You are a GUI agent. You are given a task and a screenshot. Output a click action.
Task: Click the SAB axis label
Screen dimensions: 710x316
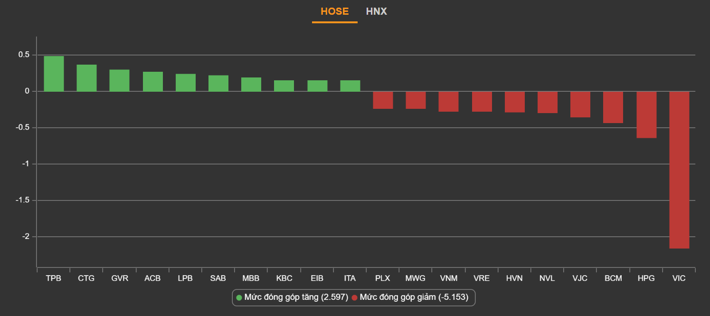(218, 278)
